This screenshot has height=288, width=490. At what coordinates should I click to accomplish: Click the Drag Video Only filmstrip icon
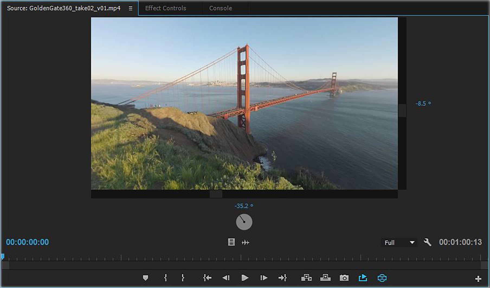[231, 242]
